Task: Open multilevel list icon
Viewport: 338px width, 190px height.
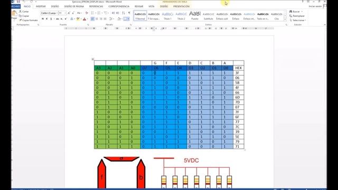Action: click(106, 13)
